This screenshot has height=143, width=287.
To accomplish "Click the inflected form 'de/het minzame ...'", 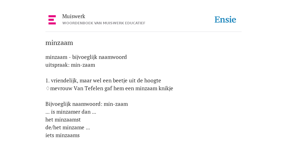I will [x=68, y=128].
